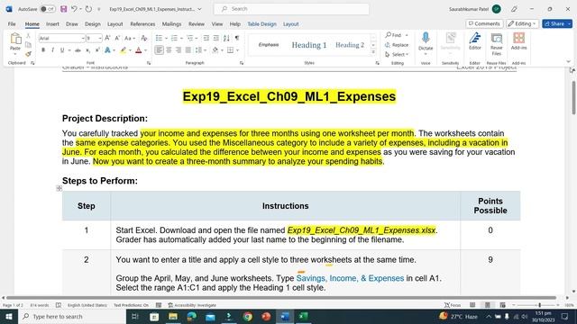The width and height of the screenshot is (577, 324).
Task: Click the vertical scrollbar thumb
Action: pos(573,97)
